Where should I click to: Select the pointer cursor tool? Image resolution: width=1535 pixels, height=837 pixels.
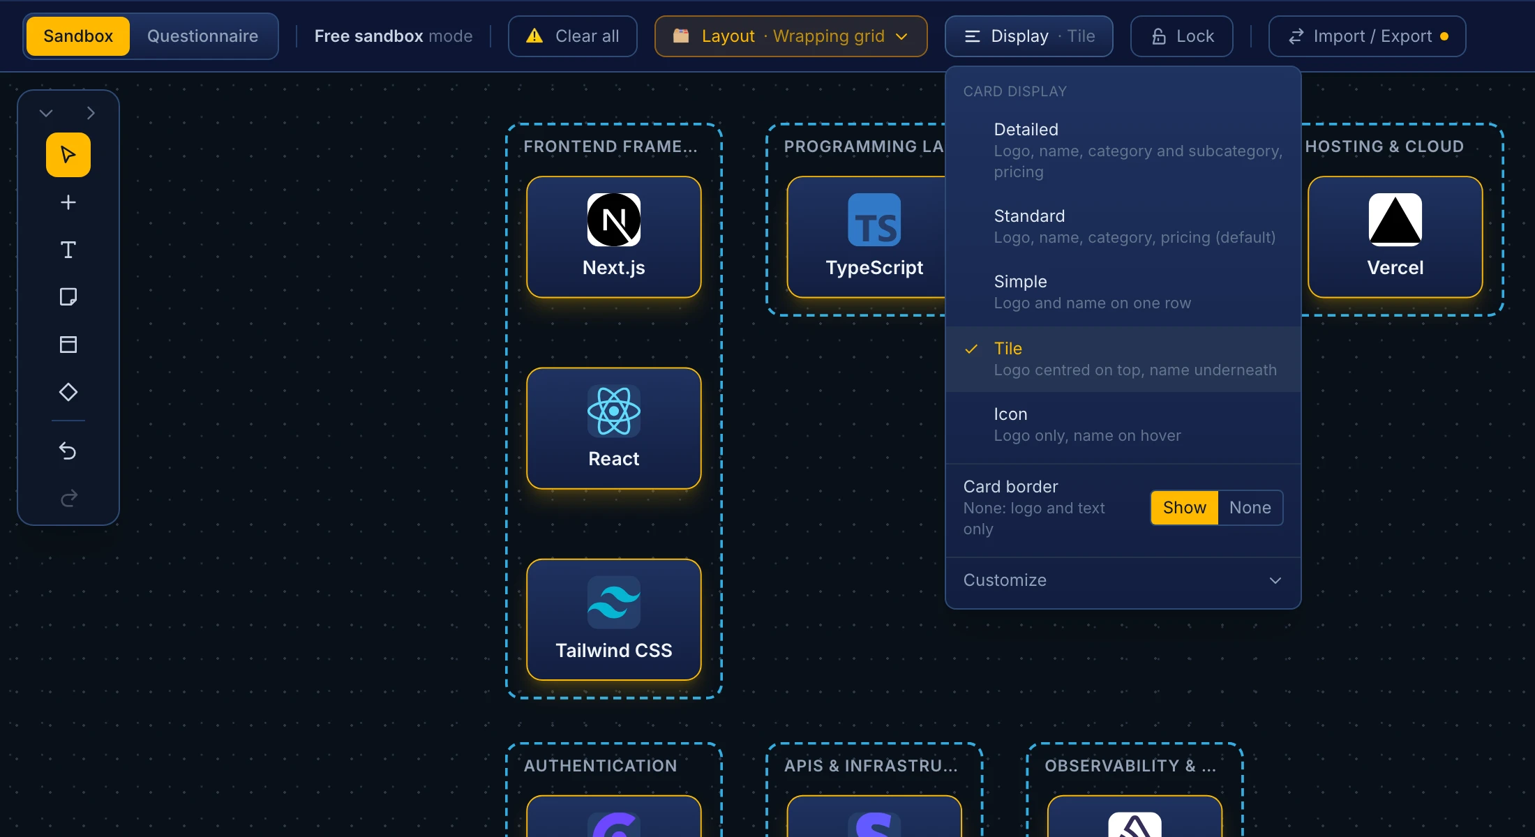[68, 155]
